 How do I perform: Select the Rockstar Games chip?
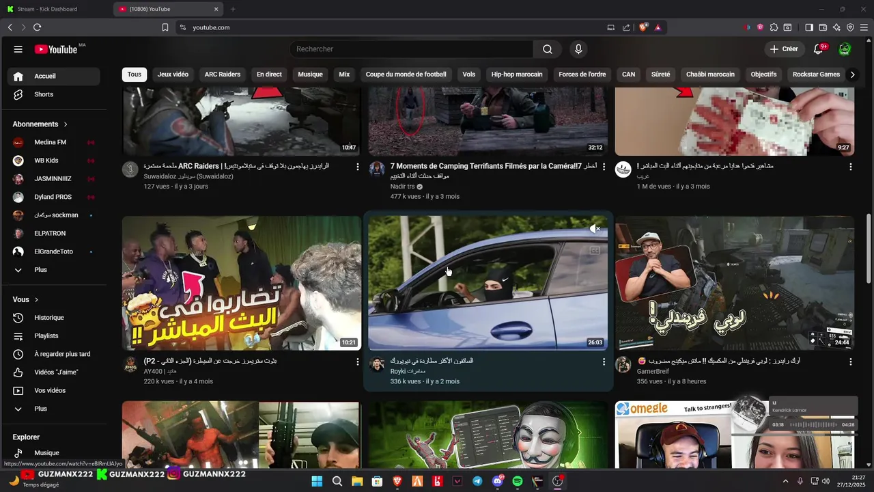click(x=816, y=74)
